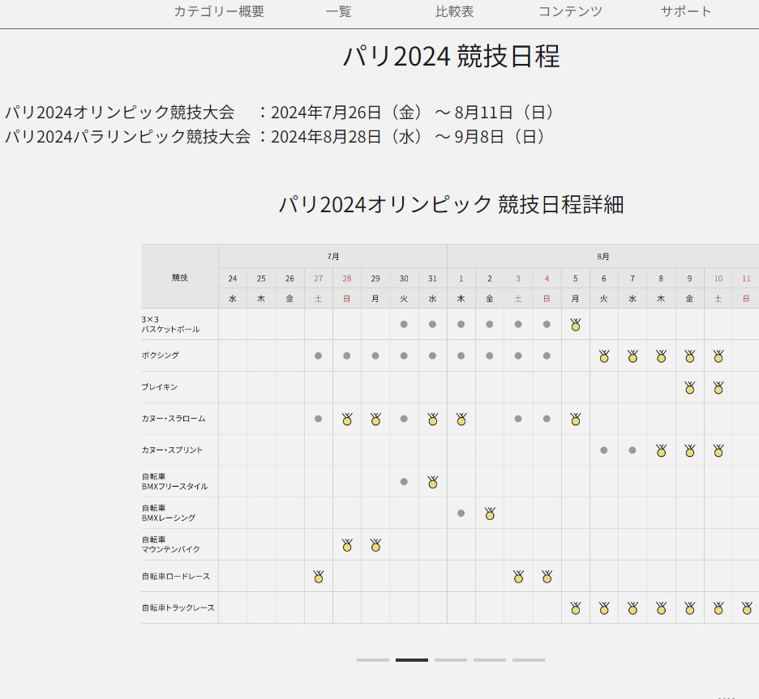Click Mountain Bike medal icon on July 28
The width and height of the screenshot is (759, 699).
tap(347, 544)
